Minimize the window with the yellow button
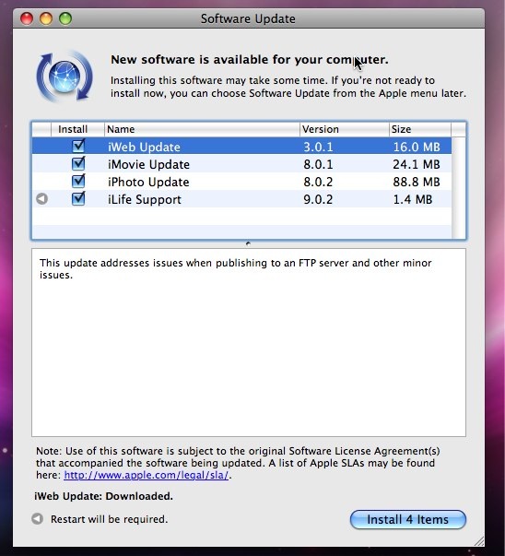 46,18
